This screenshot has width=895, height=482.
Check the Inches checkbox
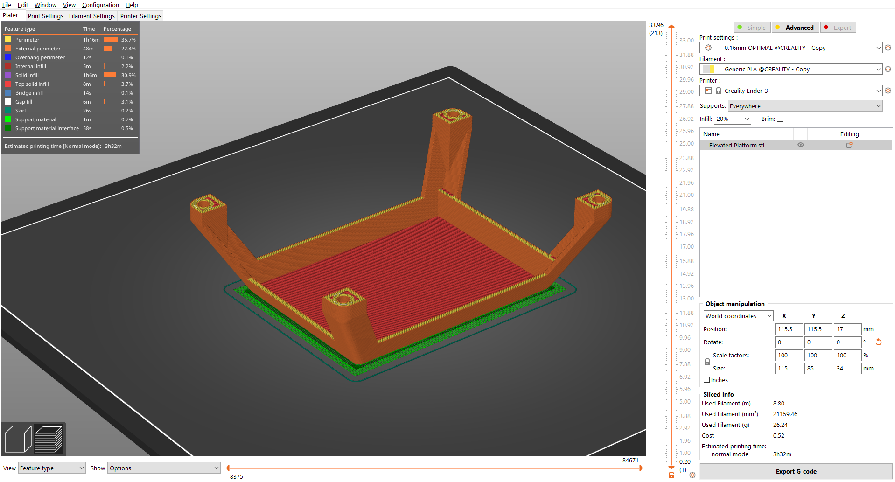707,380
